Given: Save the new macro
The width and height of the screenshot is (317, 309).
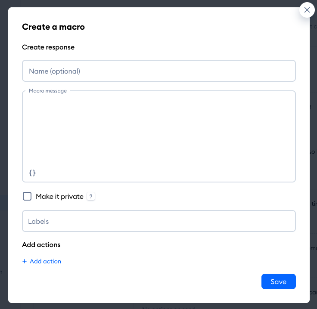Looking at the screenshot, I should tap(278, 281).
